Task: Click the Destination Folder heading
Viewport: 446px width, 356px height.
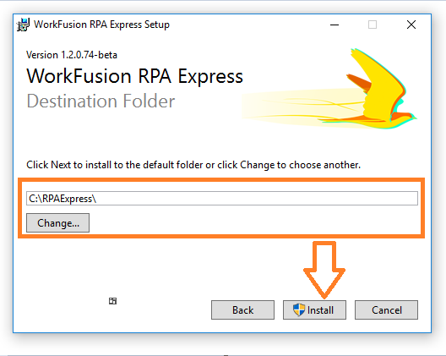Action: click(101, 101)
